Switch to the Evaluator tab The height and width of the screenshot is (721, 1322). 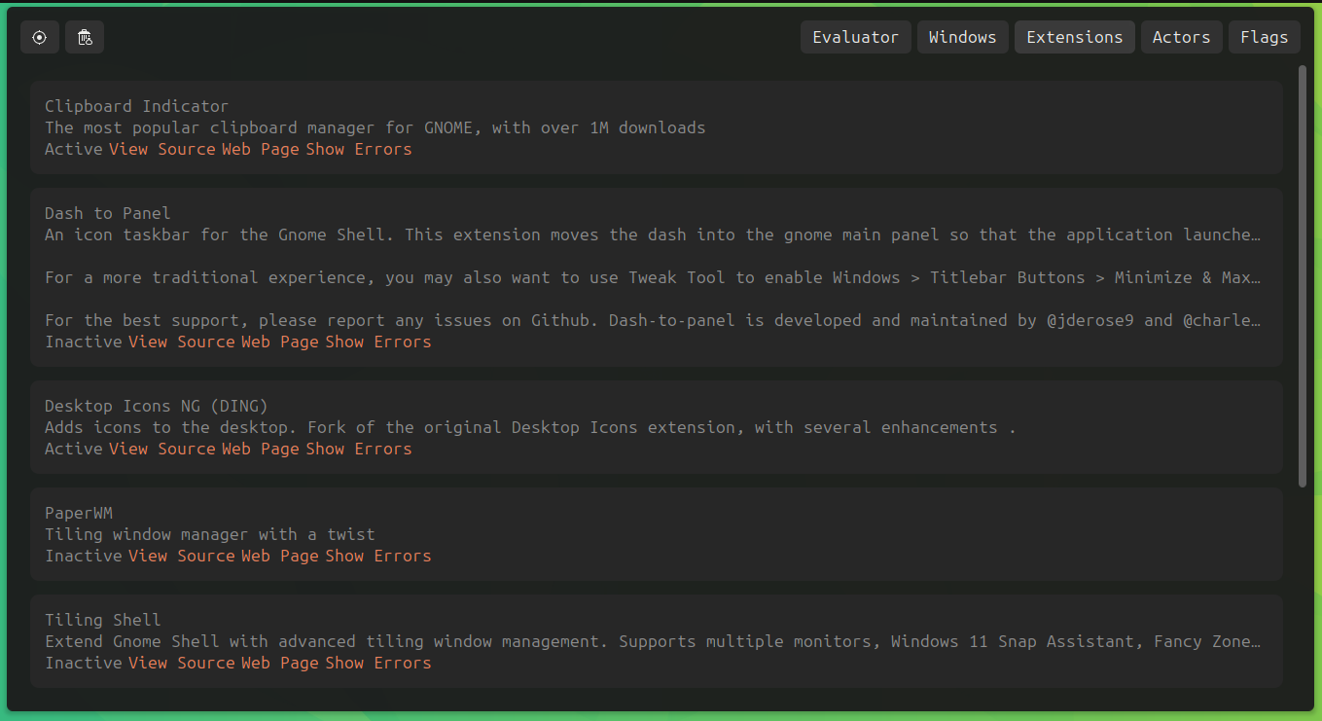point(856,37)
